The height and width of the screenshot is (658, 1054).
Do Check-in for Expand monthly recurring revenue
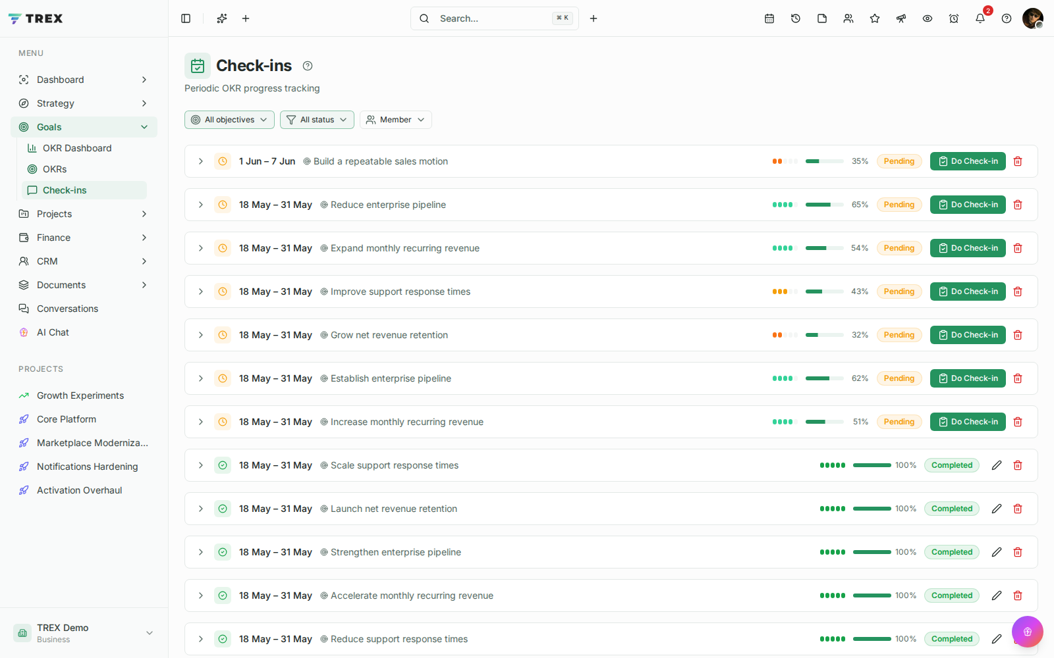tap(968, 248)
